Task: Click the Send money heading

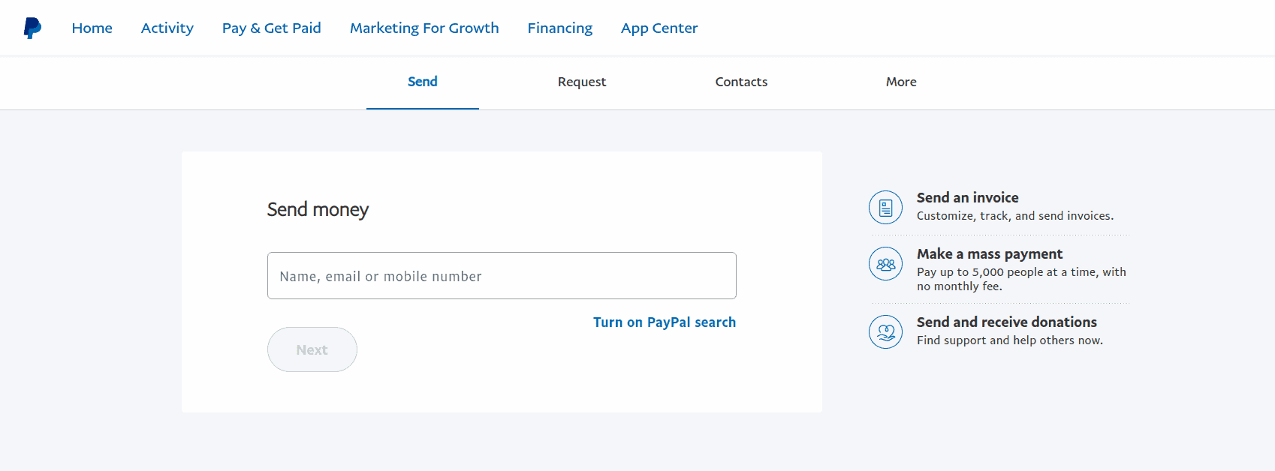Action: [x=318, y=209]
